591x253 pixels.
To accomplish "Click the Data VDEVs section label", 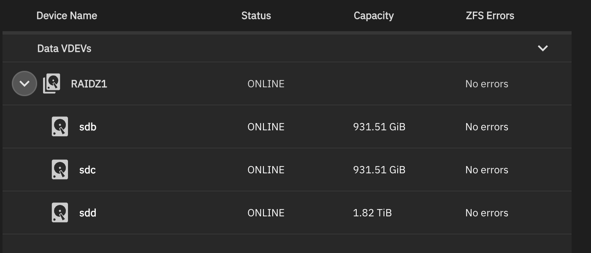I will click(64, 48).
